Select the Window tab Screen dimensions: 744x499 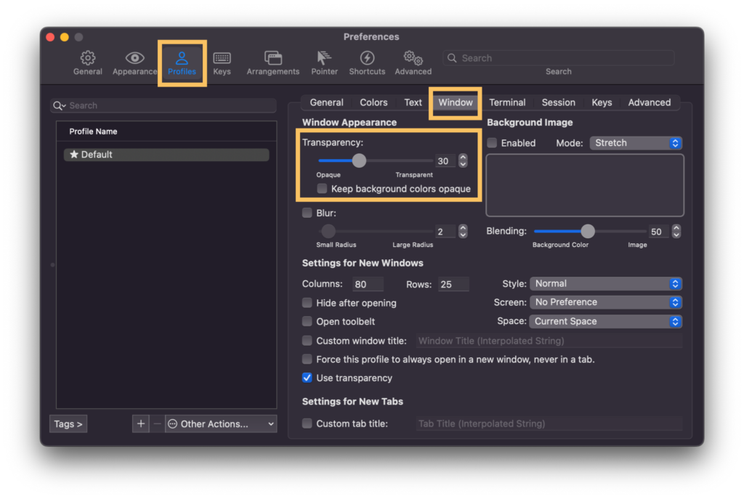click(456, 102)
